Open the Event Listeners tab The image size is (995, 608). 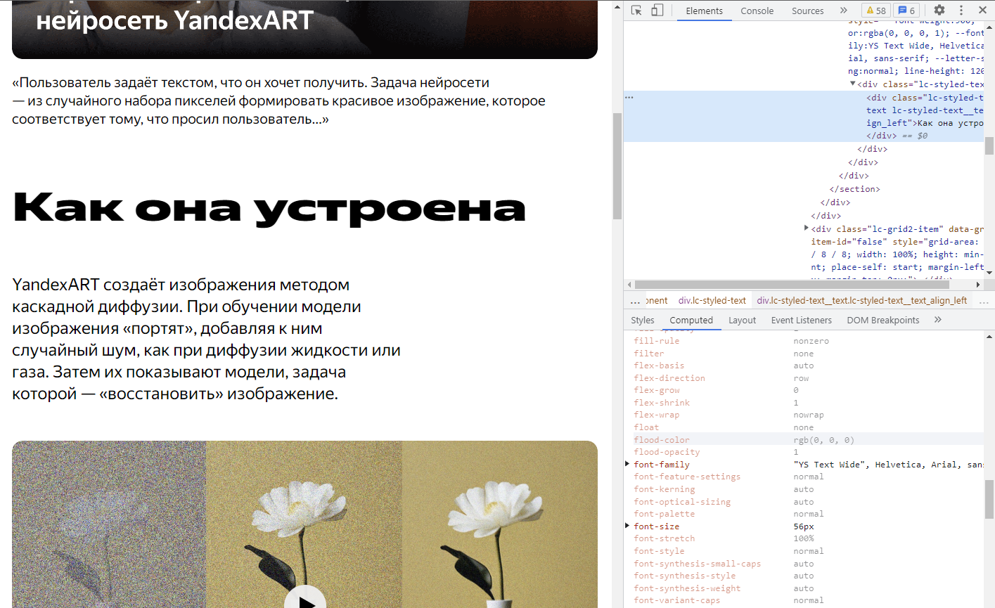point(801,320)
